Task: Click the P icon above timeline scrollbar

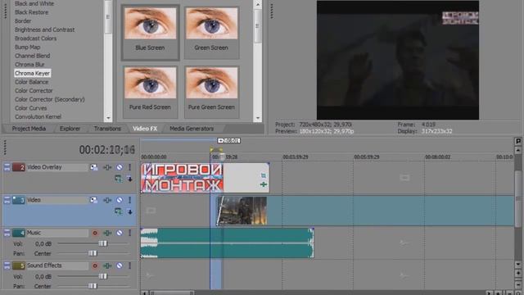Action: tap(517, 142)
